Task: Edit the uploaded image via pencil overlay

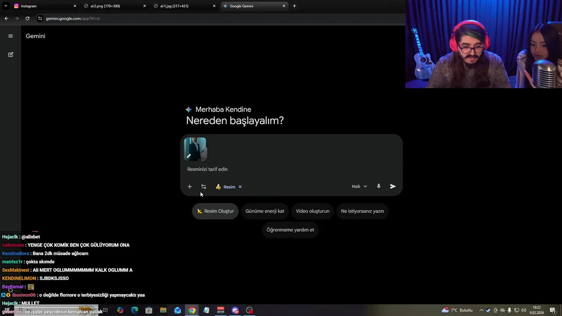Action: coord(189,156)
